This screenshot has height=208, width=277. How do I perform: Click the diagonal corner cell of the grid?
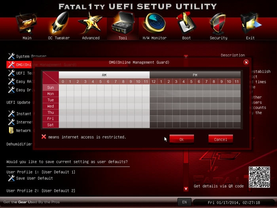click(x=51, y=78)
